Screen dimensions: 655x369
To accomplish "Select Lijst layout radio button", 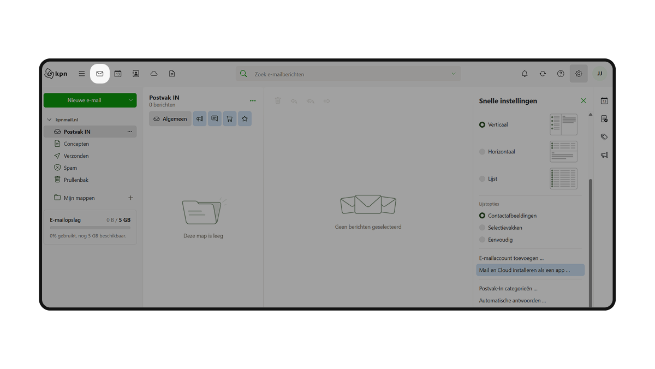I will click(482, 178).
